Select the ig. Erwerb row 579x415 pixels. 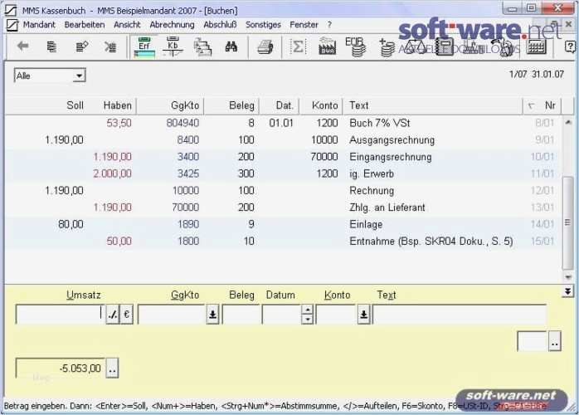click(283, 173)
